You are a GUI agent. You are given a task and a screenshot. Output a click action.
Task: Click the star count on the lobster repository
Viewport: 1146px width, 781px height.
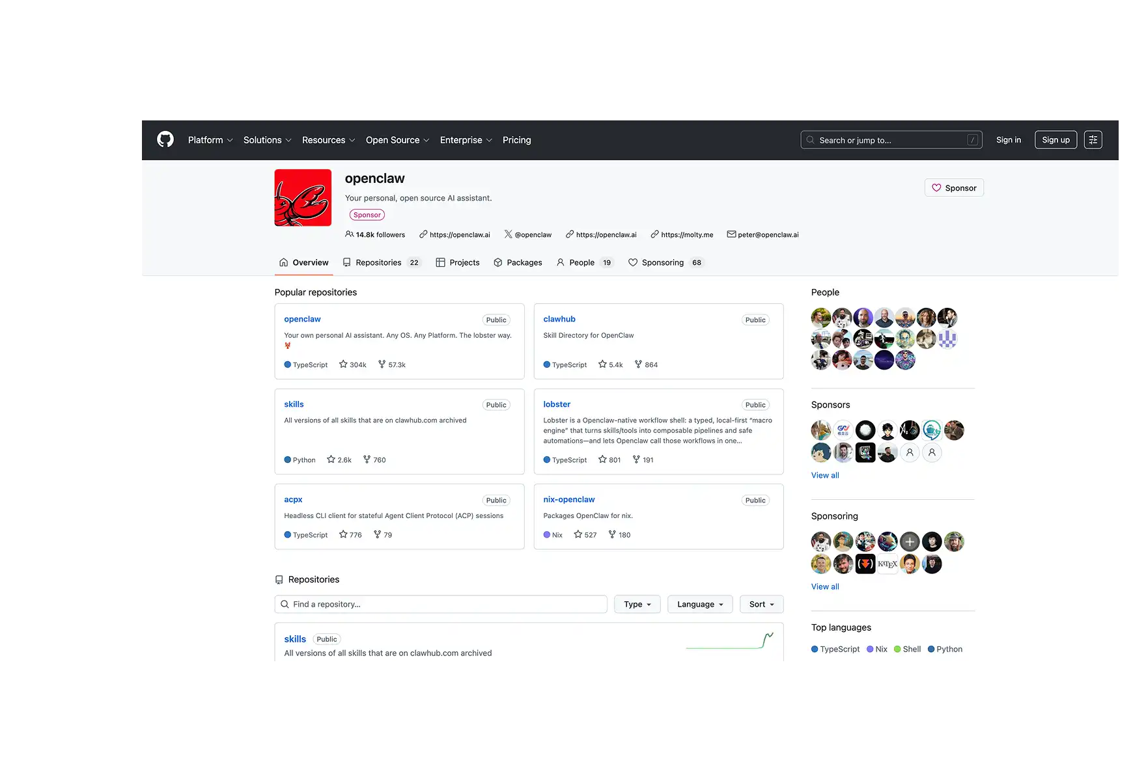(x=609, y=459)
